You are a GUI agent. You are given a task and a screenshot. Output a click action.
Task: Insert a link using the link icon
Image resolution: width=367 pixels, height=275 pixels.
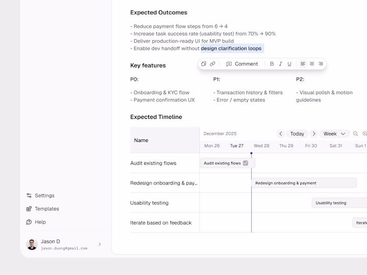point(212,64)
